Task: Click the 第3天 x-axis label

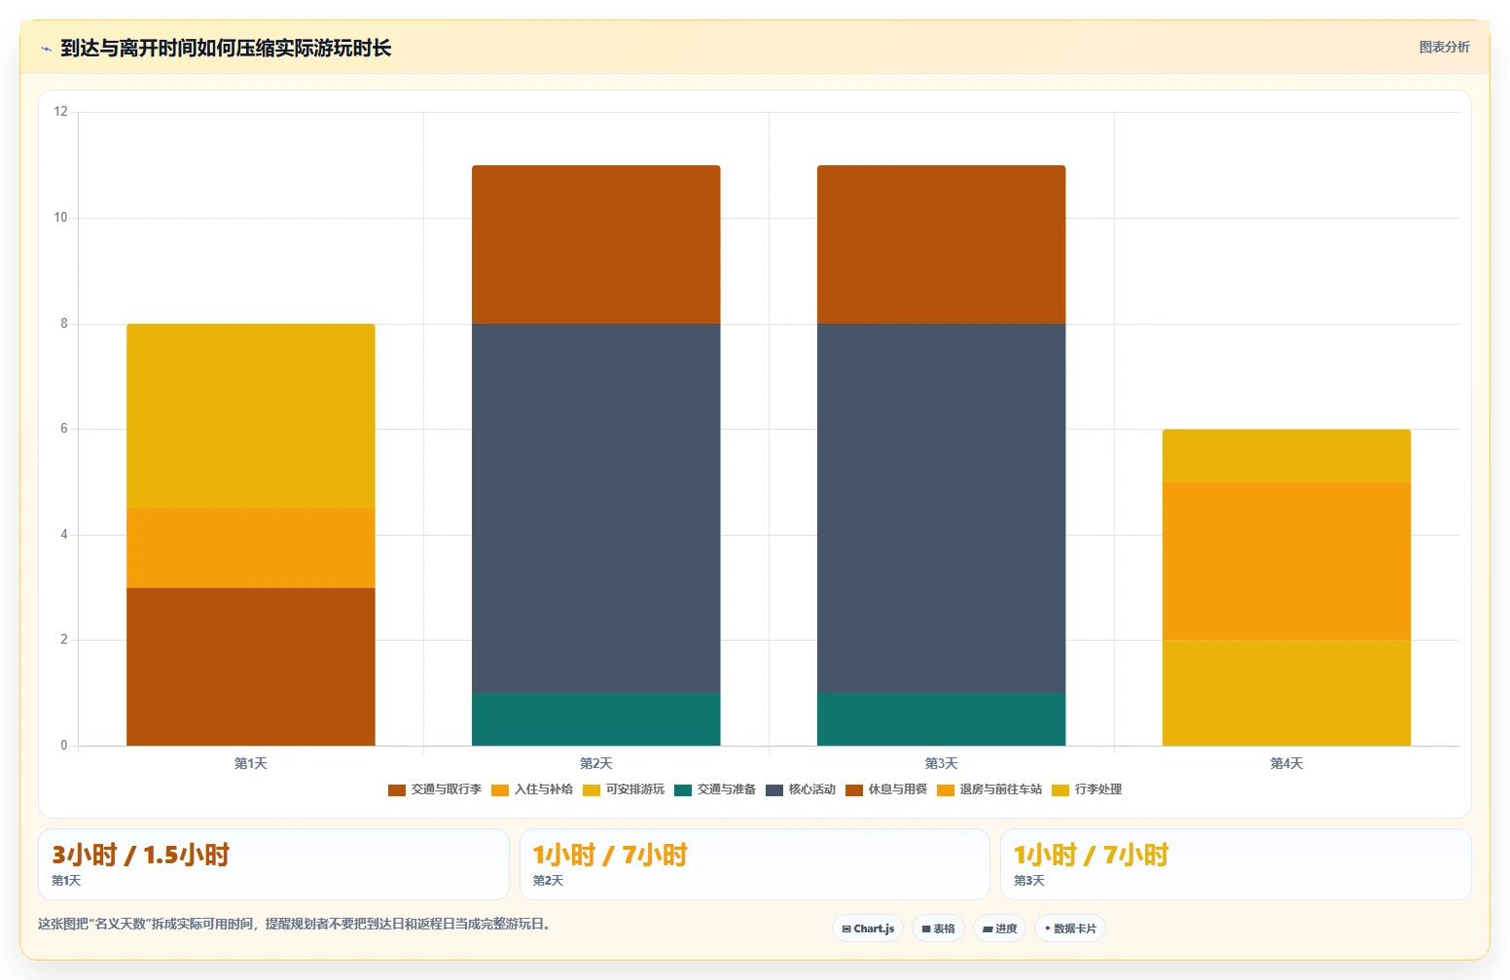Action: [x=942, y=763]
